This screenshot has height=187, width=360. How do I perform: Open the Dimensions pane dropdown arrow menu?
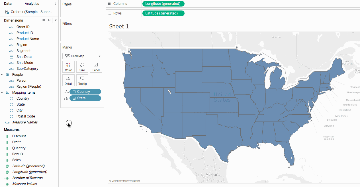[x=56, y=20]
